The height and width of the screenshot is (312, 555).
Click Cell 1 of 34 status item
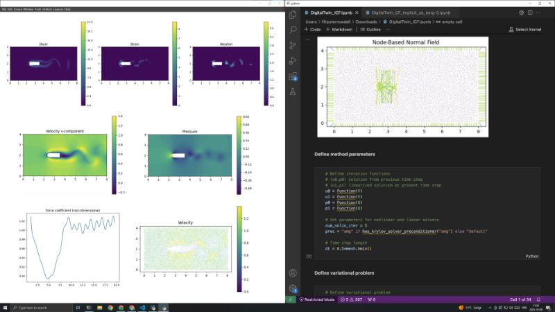pos(520,300)
